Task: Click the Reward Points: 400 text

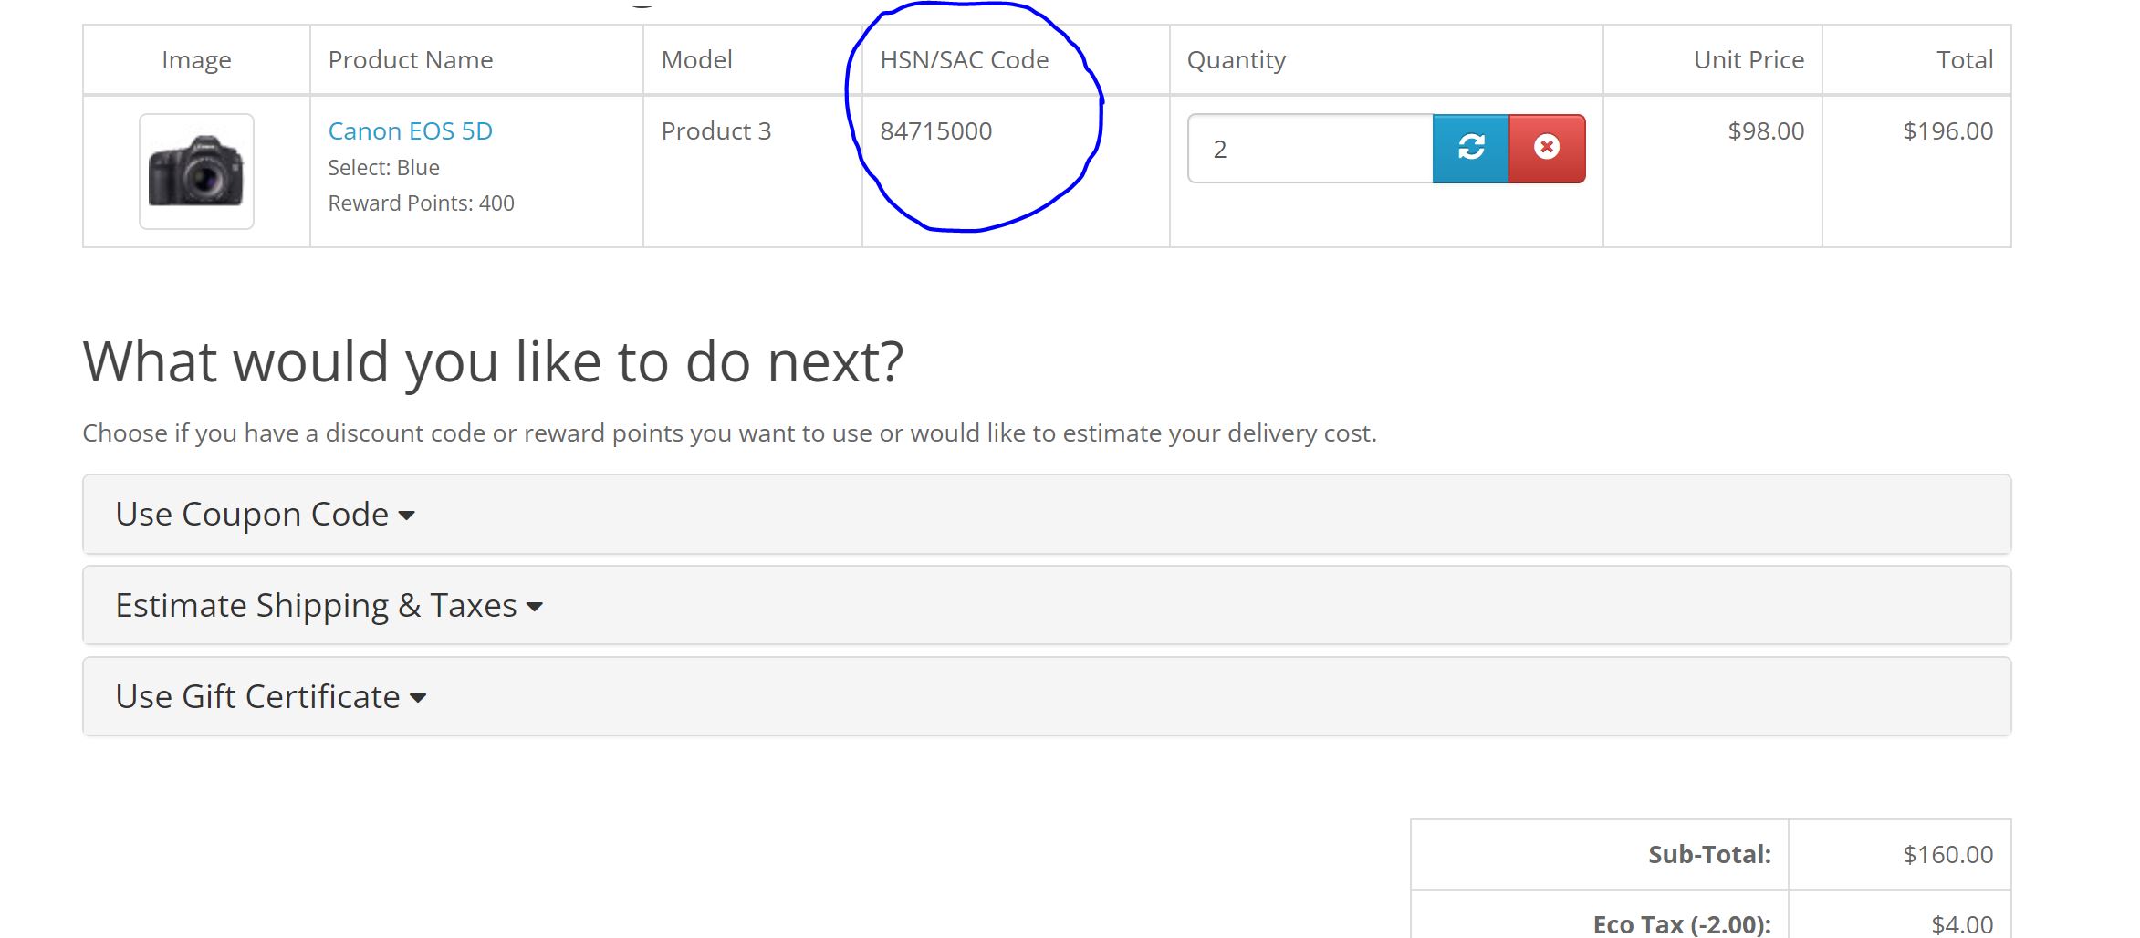Action: 421,203
